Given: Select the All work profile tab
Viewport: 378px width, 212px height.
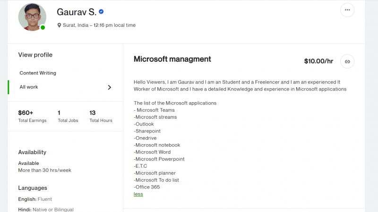Looking at the screenshot, I should pyautogui.click(x=65, y=87).
